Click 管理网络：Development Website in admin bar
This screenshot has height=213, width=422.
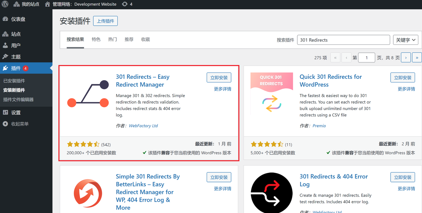click(84, 4)
